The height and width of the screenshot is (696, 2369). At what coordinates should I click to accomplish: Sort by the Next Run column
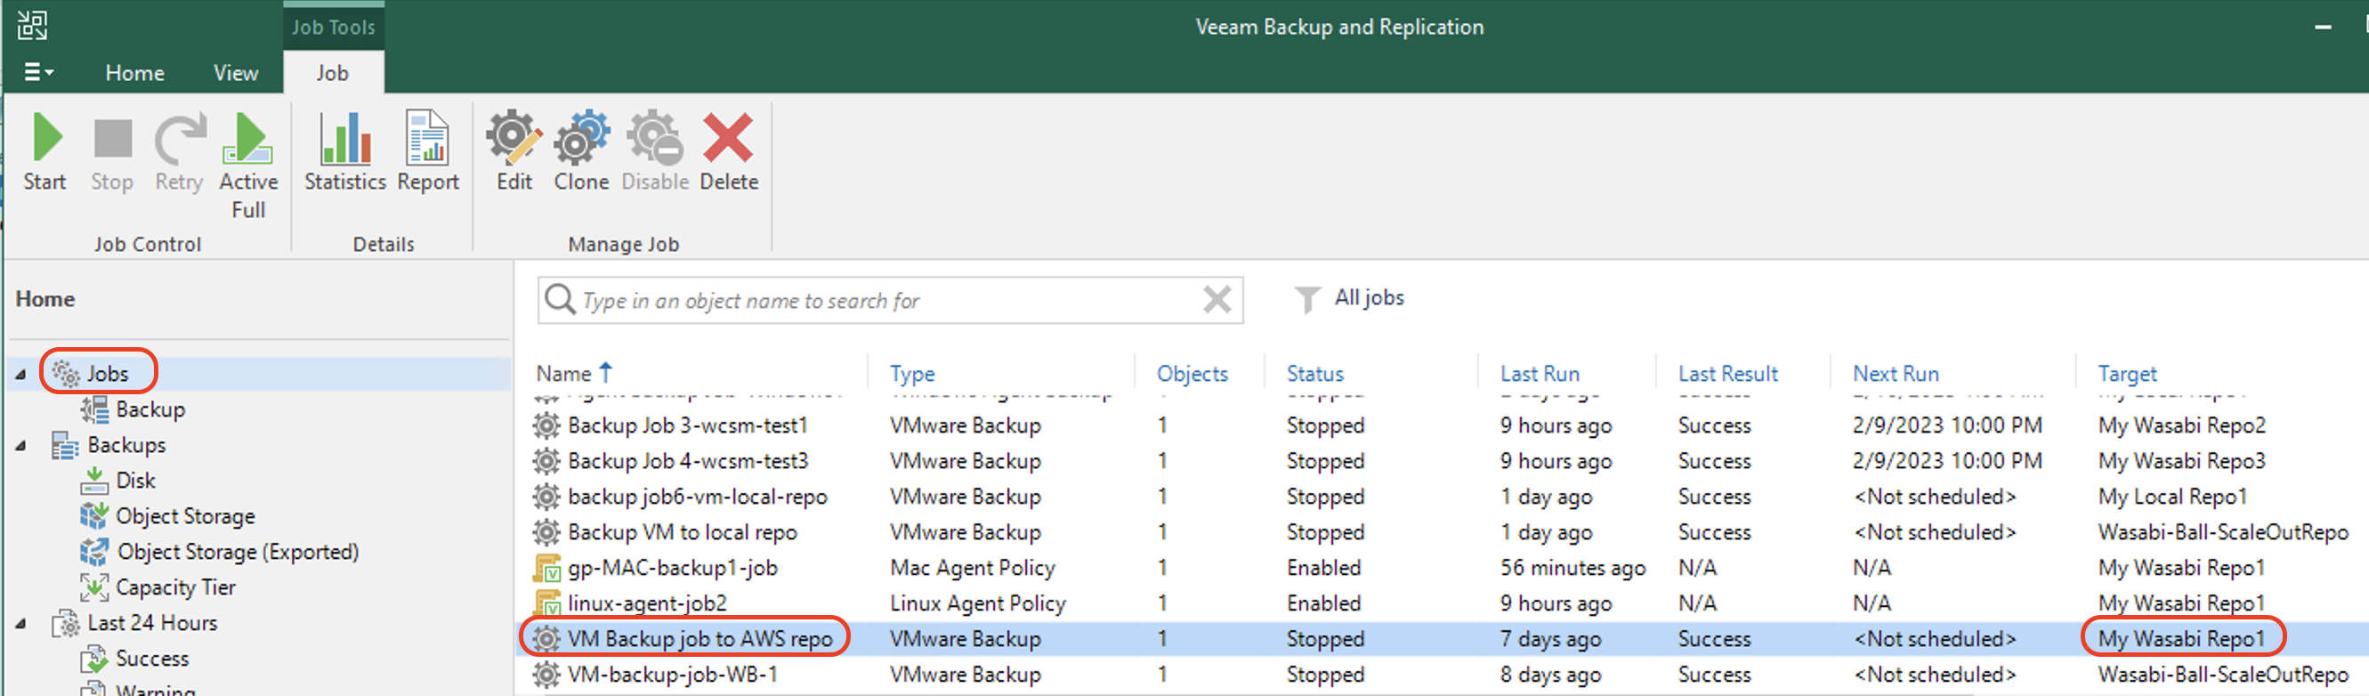(1896, 373)
